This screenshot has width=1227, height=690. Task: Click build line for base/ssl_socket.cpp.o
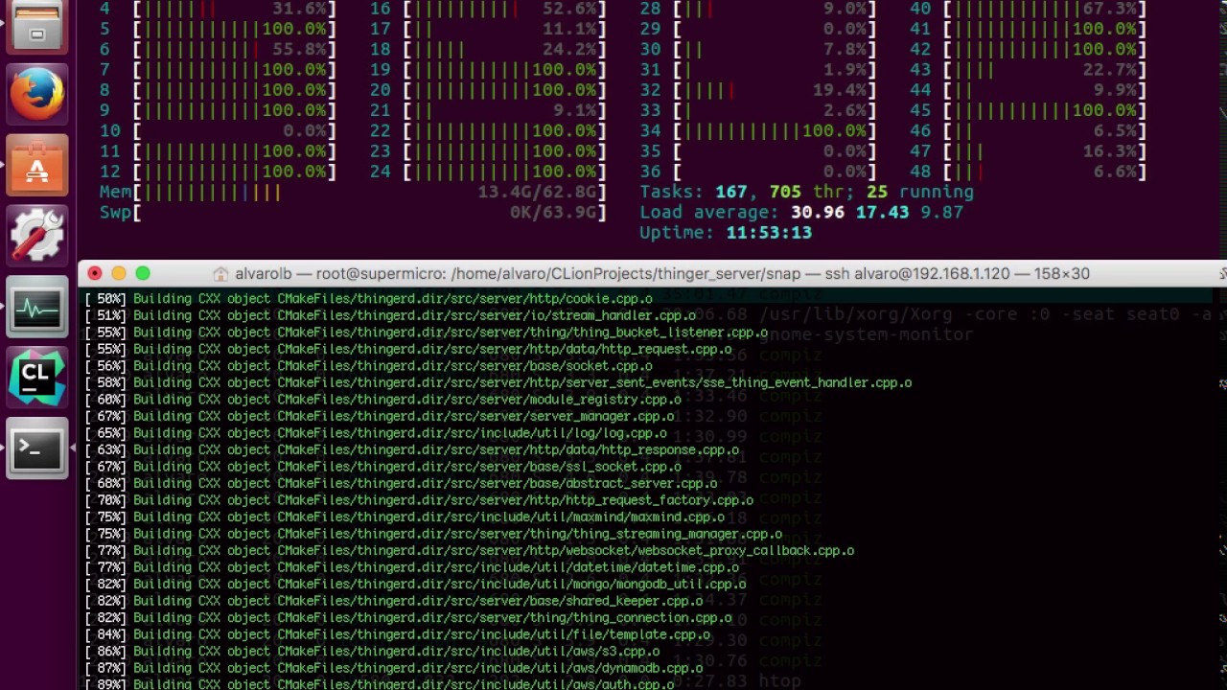(x=383, y=467)
